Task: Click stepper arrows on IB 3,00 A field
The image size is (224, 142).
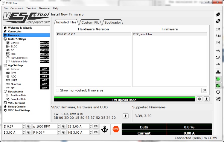Action: coord(91,126)
